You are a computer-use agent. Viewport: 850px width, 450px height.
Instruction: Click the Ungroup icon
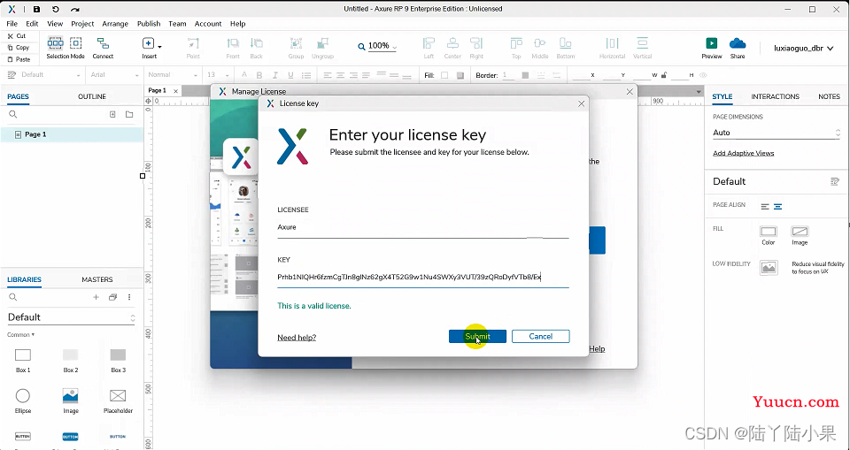tap(322, 43)
